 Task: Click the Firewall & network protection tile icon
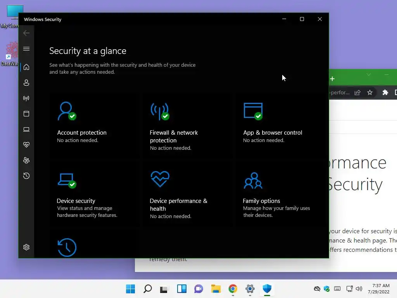(160, 111)
